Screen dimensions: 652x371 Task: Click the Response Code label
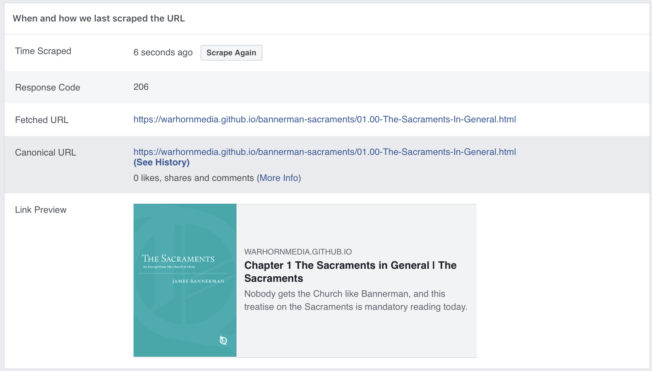tap(48, 88)
